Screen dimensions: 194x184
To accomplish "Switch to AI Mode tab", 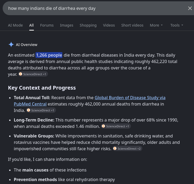I will pos(15,25).
